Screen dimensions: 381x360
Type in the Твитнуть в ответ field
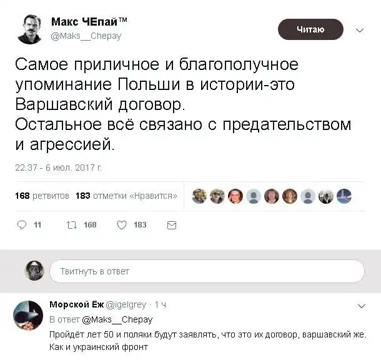(206, 271)
